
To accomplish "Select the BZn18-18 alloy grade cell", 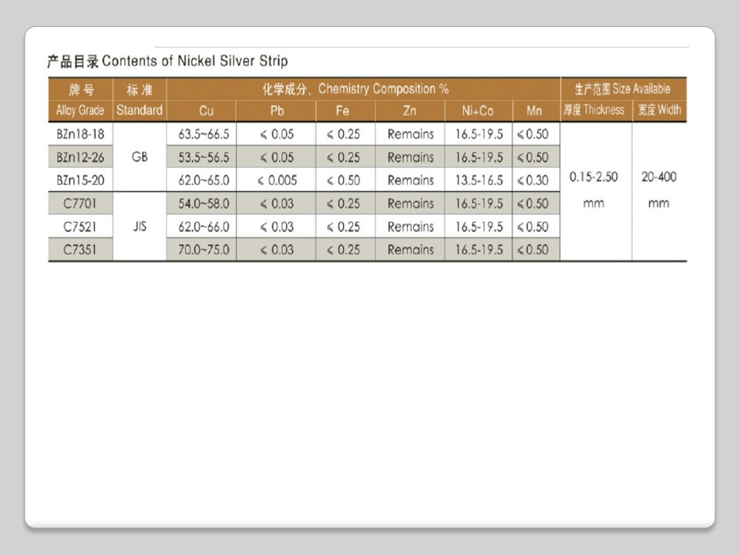I will coord(80,133).
